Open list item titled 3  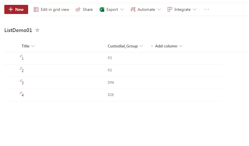[23, 83]
